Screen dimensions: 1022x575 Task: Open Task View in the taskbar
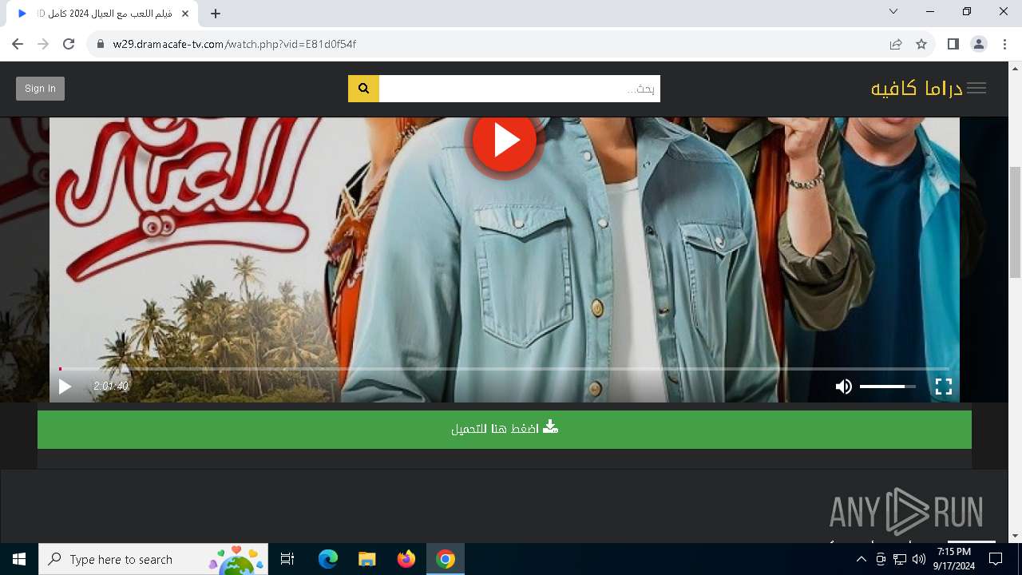287,559
